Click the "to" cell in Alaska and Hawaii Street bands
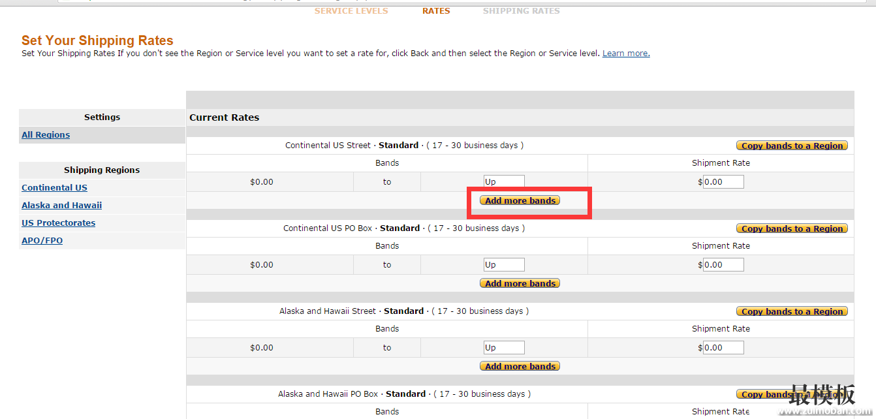The width and height of the screenshot is (876, 419). click(387, 348)
